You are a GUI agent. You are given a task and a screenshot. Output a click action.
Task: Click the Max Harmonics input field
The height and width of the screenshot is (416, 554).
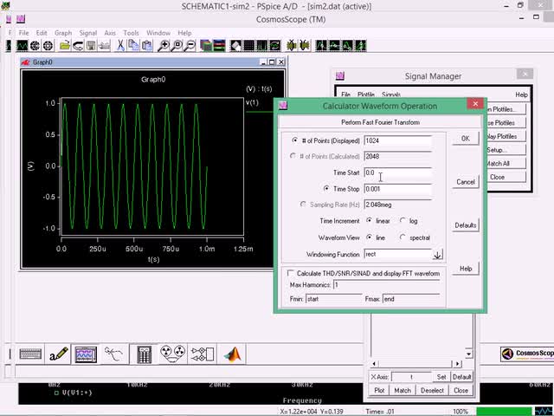[x=386, y=285]
